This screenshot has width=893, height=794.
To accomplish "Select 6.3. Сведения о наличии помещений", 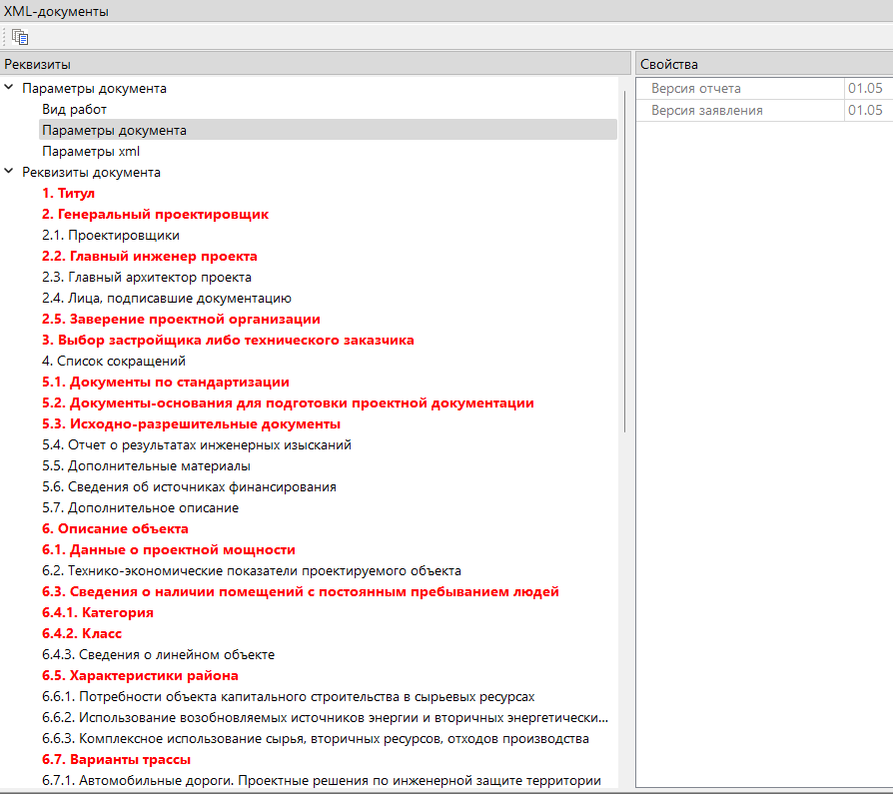I will (x=301, y=592).
